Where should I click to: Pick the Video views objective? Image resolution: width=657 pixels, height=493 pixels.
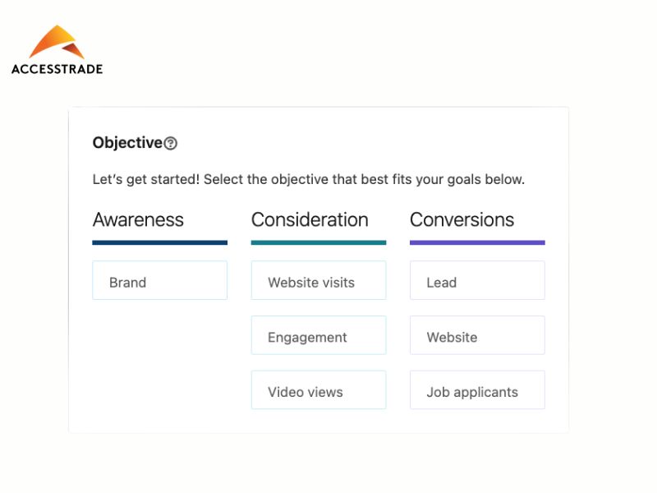319,390
